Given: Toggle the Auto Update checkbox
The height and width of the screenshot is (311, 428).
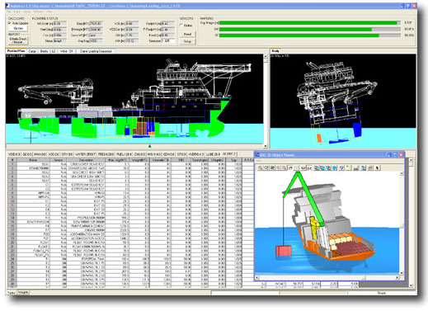Looking at the screenshot, I should [x=10, y=23].
